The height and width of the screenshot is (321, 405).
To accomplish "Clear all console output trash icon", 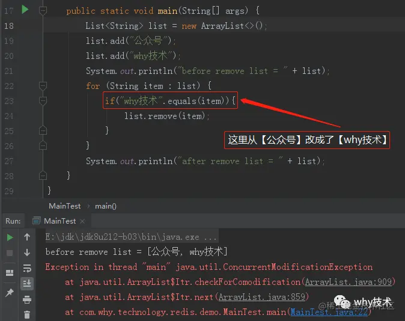I will (x=27, y=314).
